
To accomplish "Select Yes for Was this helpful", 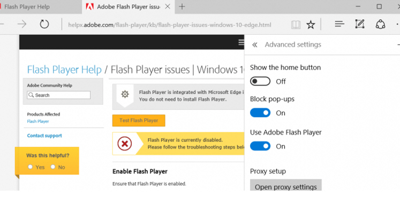I will (31, 167).
